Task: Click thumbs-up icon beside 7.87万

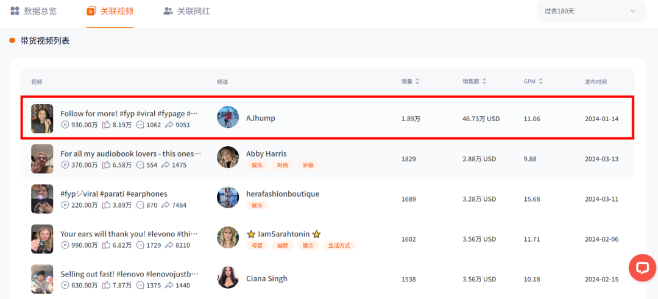Action: point(106,285)
